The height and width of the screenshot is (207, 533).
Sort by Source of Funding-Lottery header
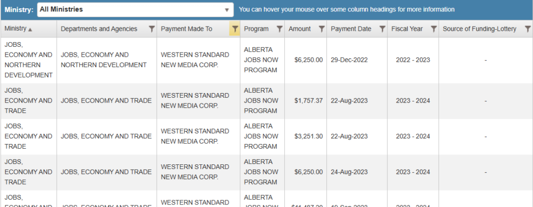[479, 29]
